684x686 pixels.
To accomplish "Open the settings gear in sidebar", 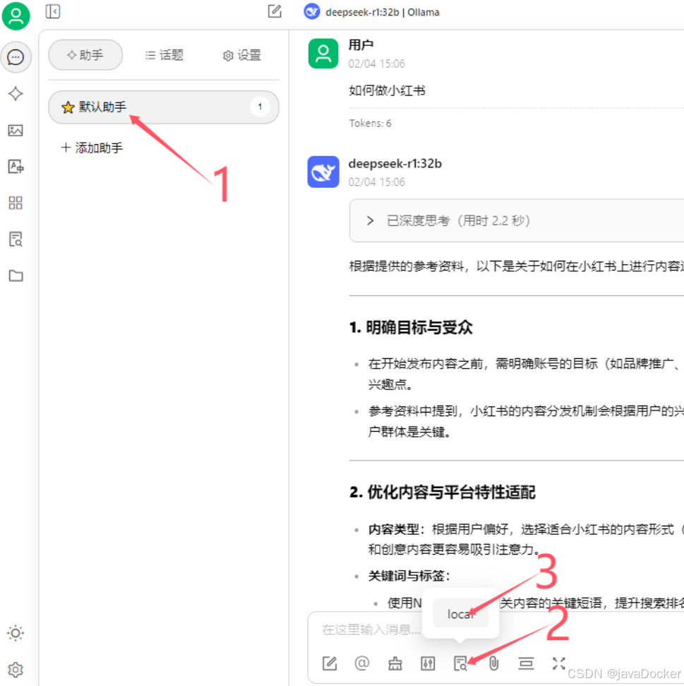I will point(16,669).
